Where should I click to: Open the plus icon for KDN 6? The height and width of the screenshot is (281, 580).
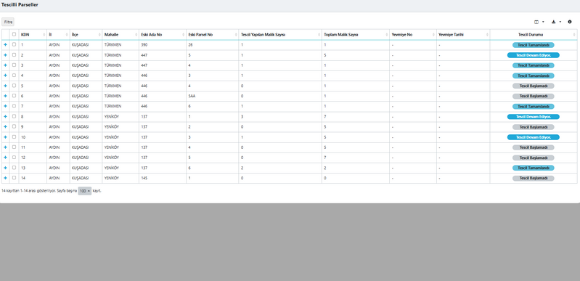(x=5, y=96)
